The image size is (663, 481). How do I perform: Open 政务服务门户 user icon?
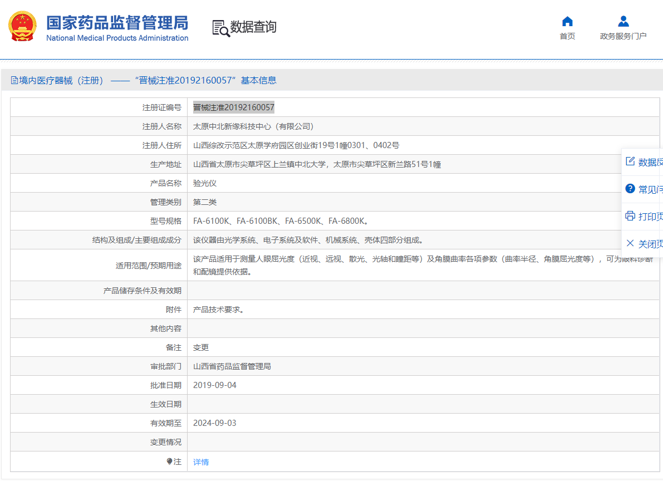(x=623, y=21)
